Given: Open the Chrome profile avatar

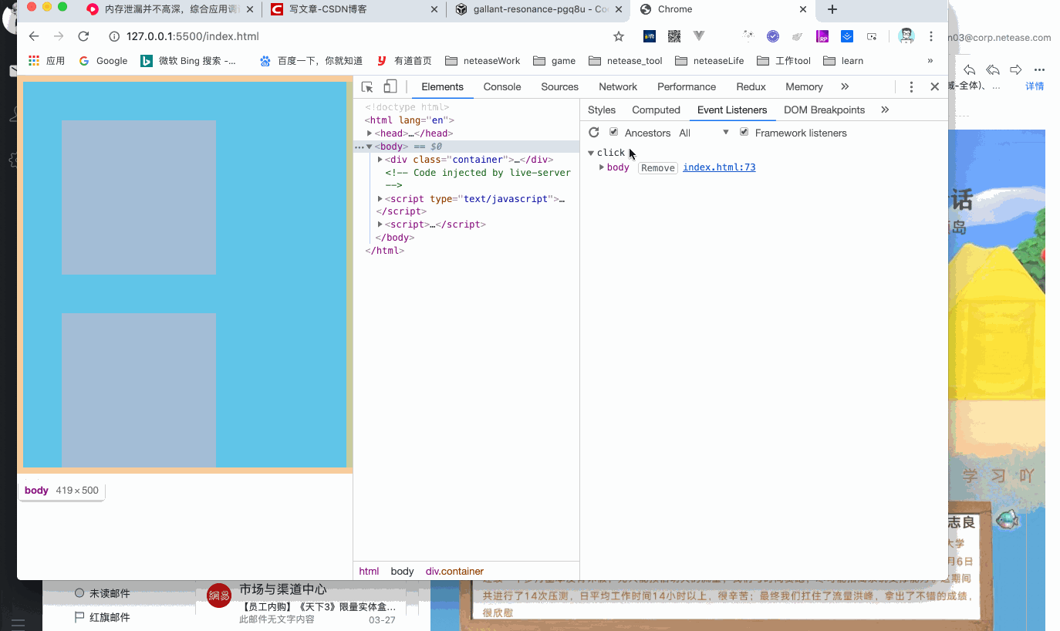Looking at the screenshot, I should [906, 36].
